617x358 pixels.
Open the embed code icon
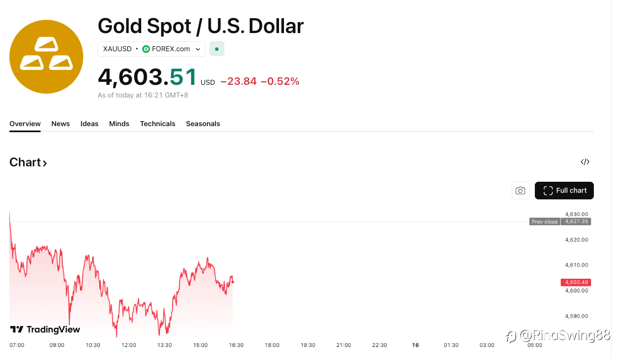(585, 162)
